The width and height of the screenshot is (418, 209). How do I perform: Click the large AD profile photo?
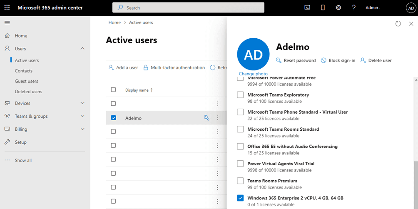pyautogui.click(x=253, y=54)
